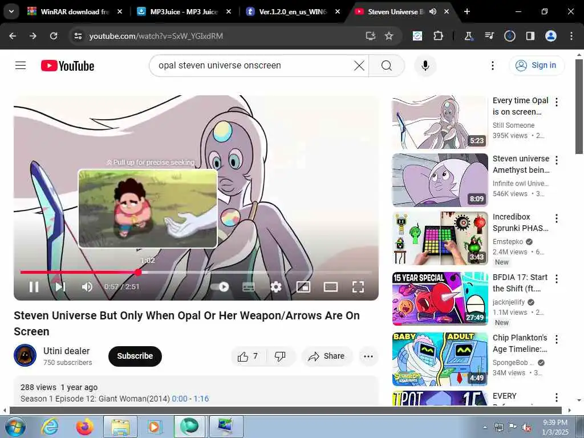The height and width of the screenshot is (438, 584).
Task: Open Chrome tab search dropdown arrow
Action: (11, 11)
